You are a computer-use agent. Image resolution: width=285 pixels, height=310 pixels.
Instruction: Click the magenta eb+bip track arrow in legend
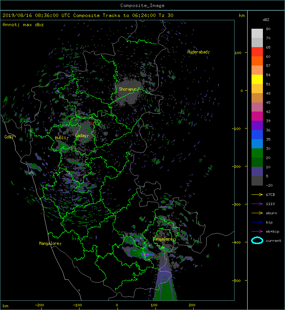[x=257, y=232]
